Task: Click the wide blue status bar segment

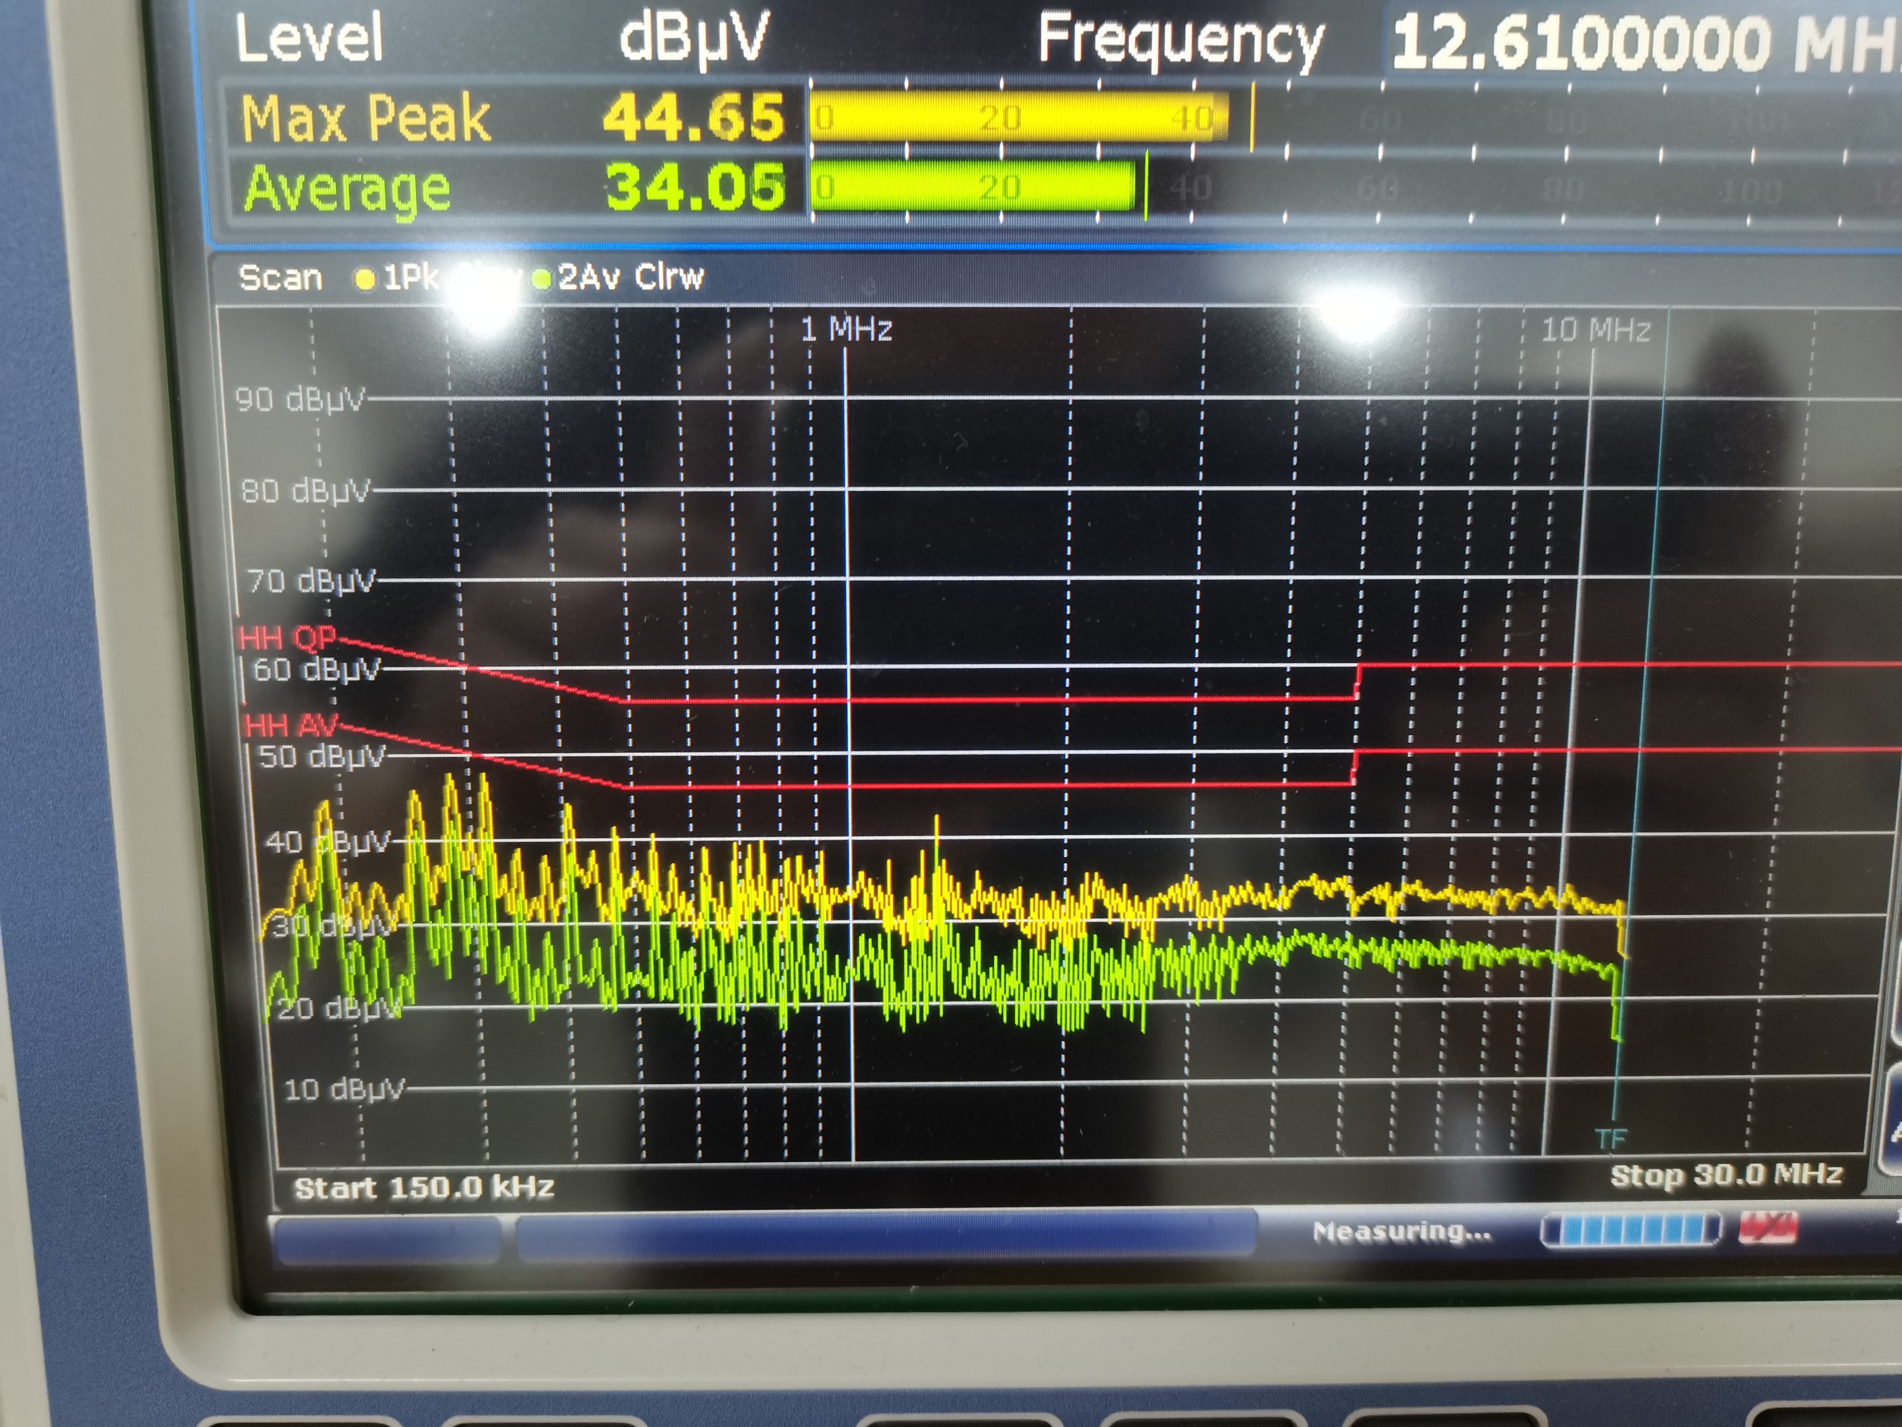Action: click(886, 1233)
